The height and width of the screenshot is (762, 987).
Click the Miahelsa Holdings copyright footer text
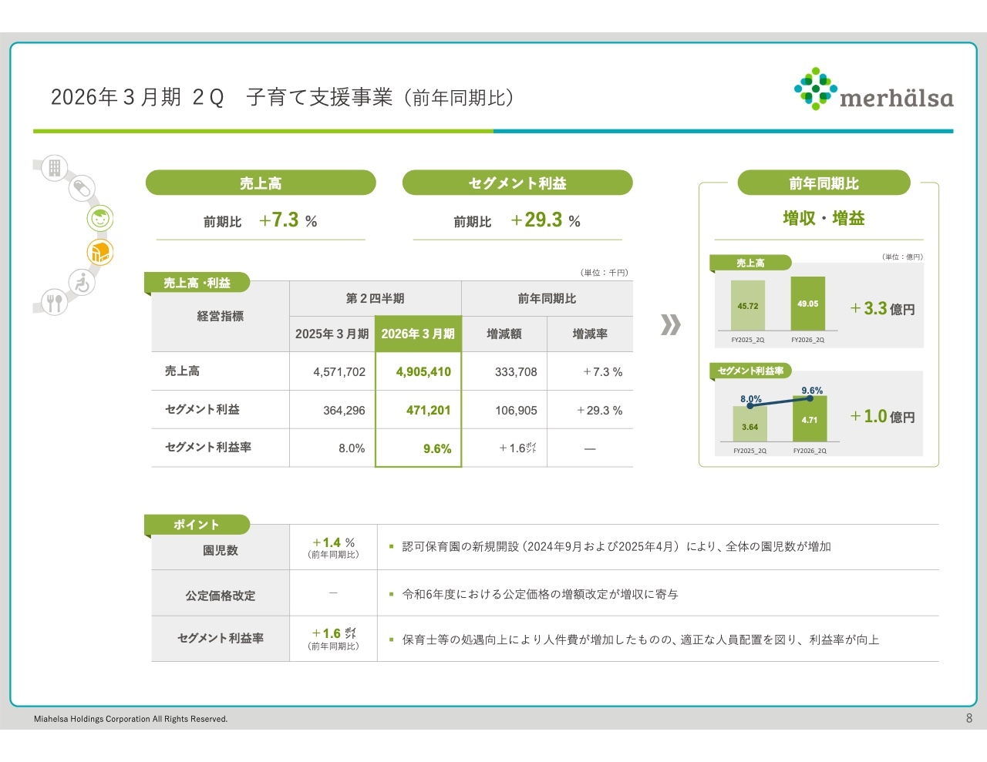click(131, 719)
